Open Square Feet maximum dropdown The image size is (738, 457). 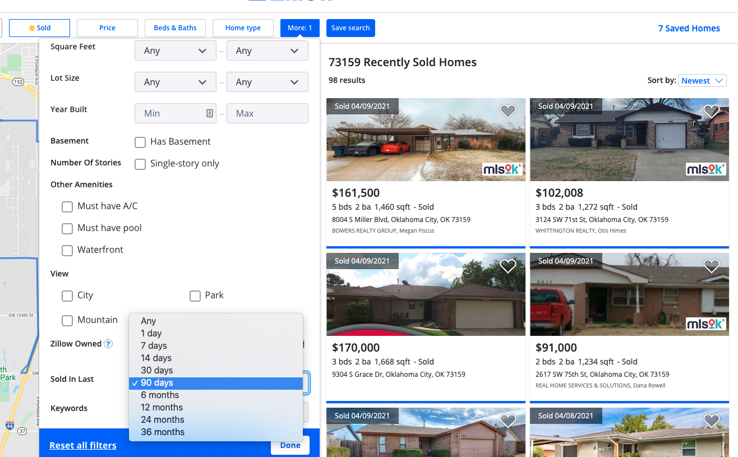(267, 50)
